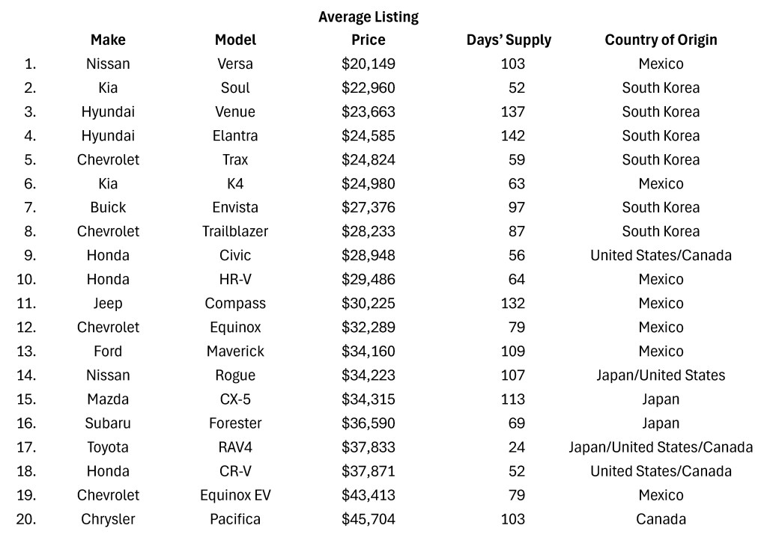This screenshot has height=546, width=767.
Task: Click the K4 model cell
Action: pyautogui.click(x=235, y=184)
